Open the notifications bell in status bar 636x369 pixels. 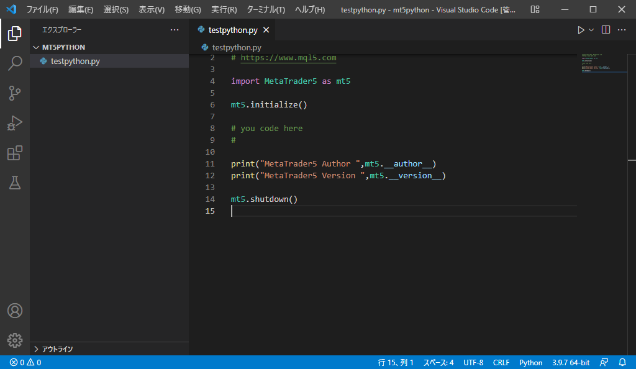pos(622,363)
